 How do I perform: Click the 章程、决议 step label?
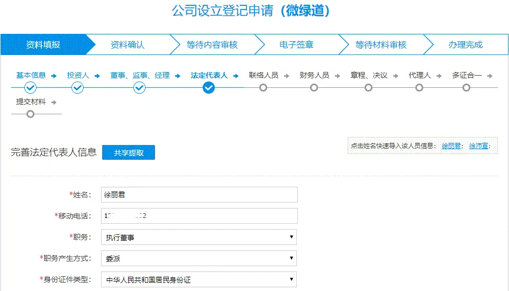point(369,75)
